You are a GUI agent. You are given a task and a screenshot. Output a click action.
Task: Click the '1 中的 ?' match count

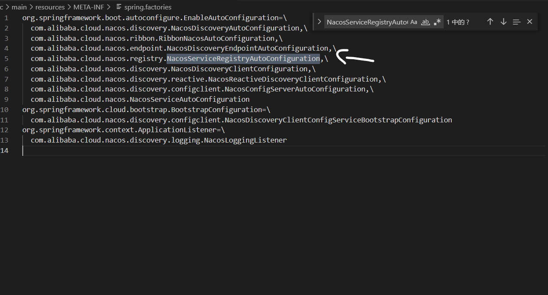[458, 22]
